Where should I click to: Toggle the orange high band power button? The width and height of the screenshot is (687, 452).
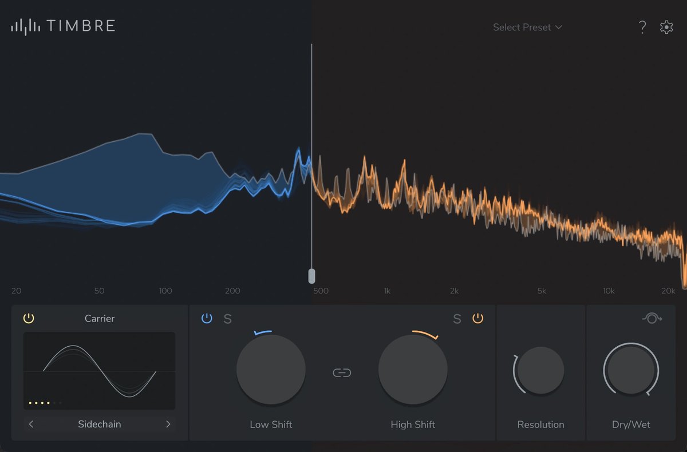pos(478,318)
